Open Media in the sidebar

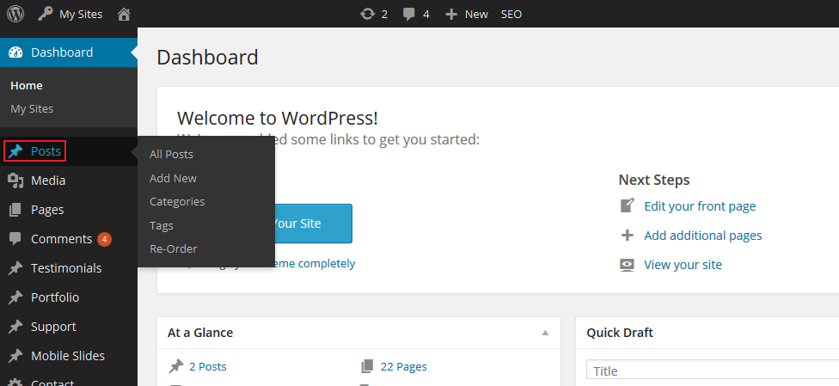(x=48, y=181)
